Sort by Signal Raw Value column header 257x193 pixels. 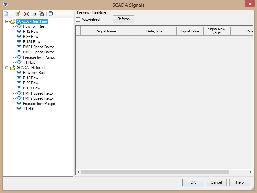[217, 31]
